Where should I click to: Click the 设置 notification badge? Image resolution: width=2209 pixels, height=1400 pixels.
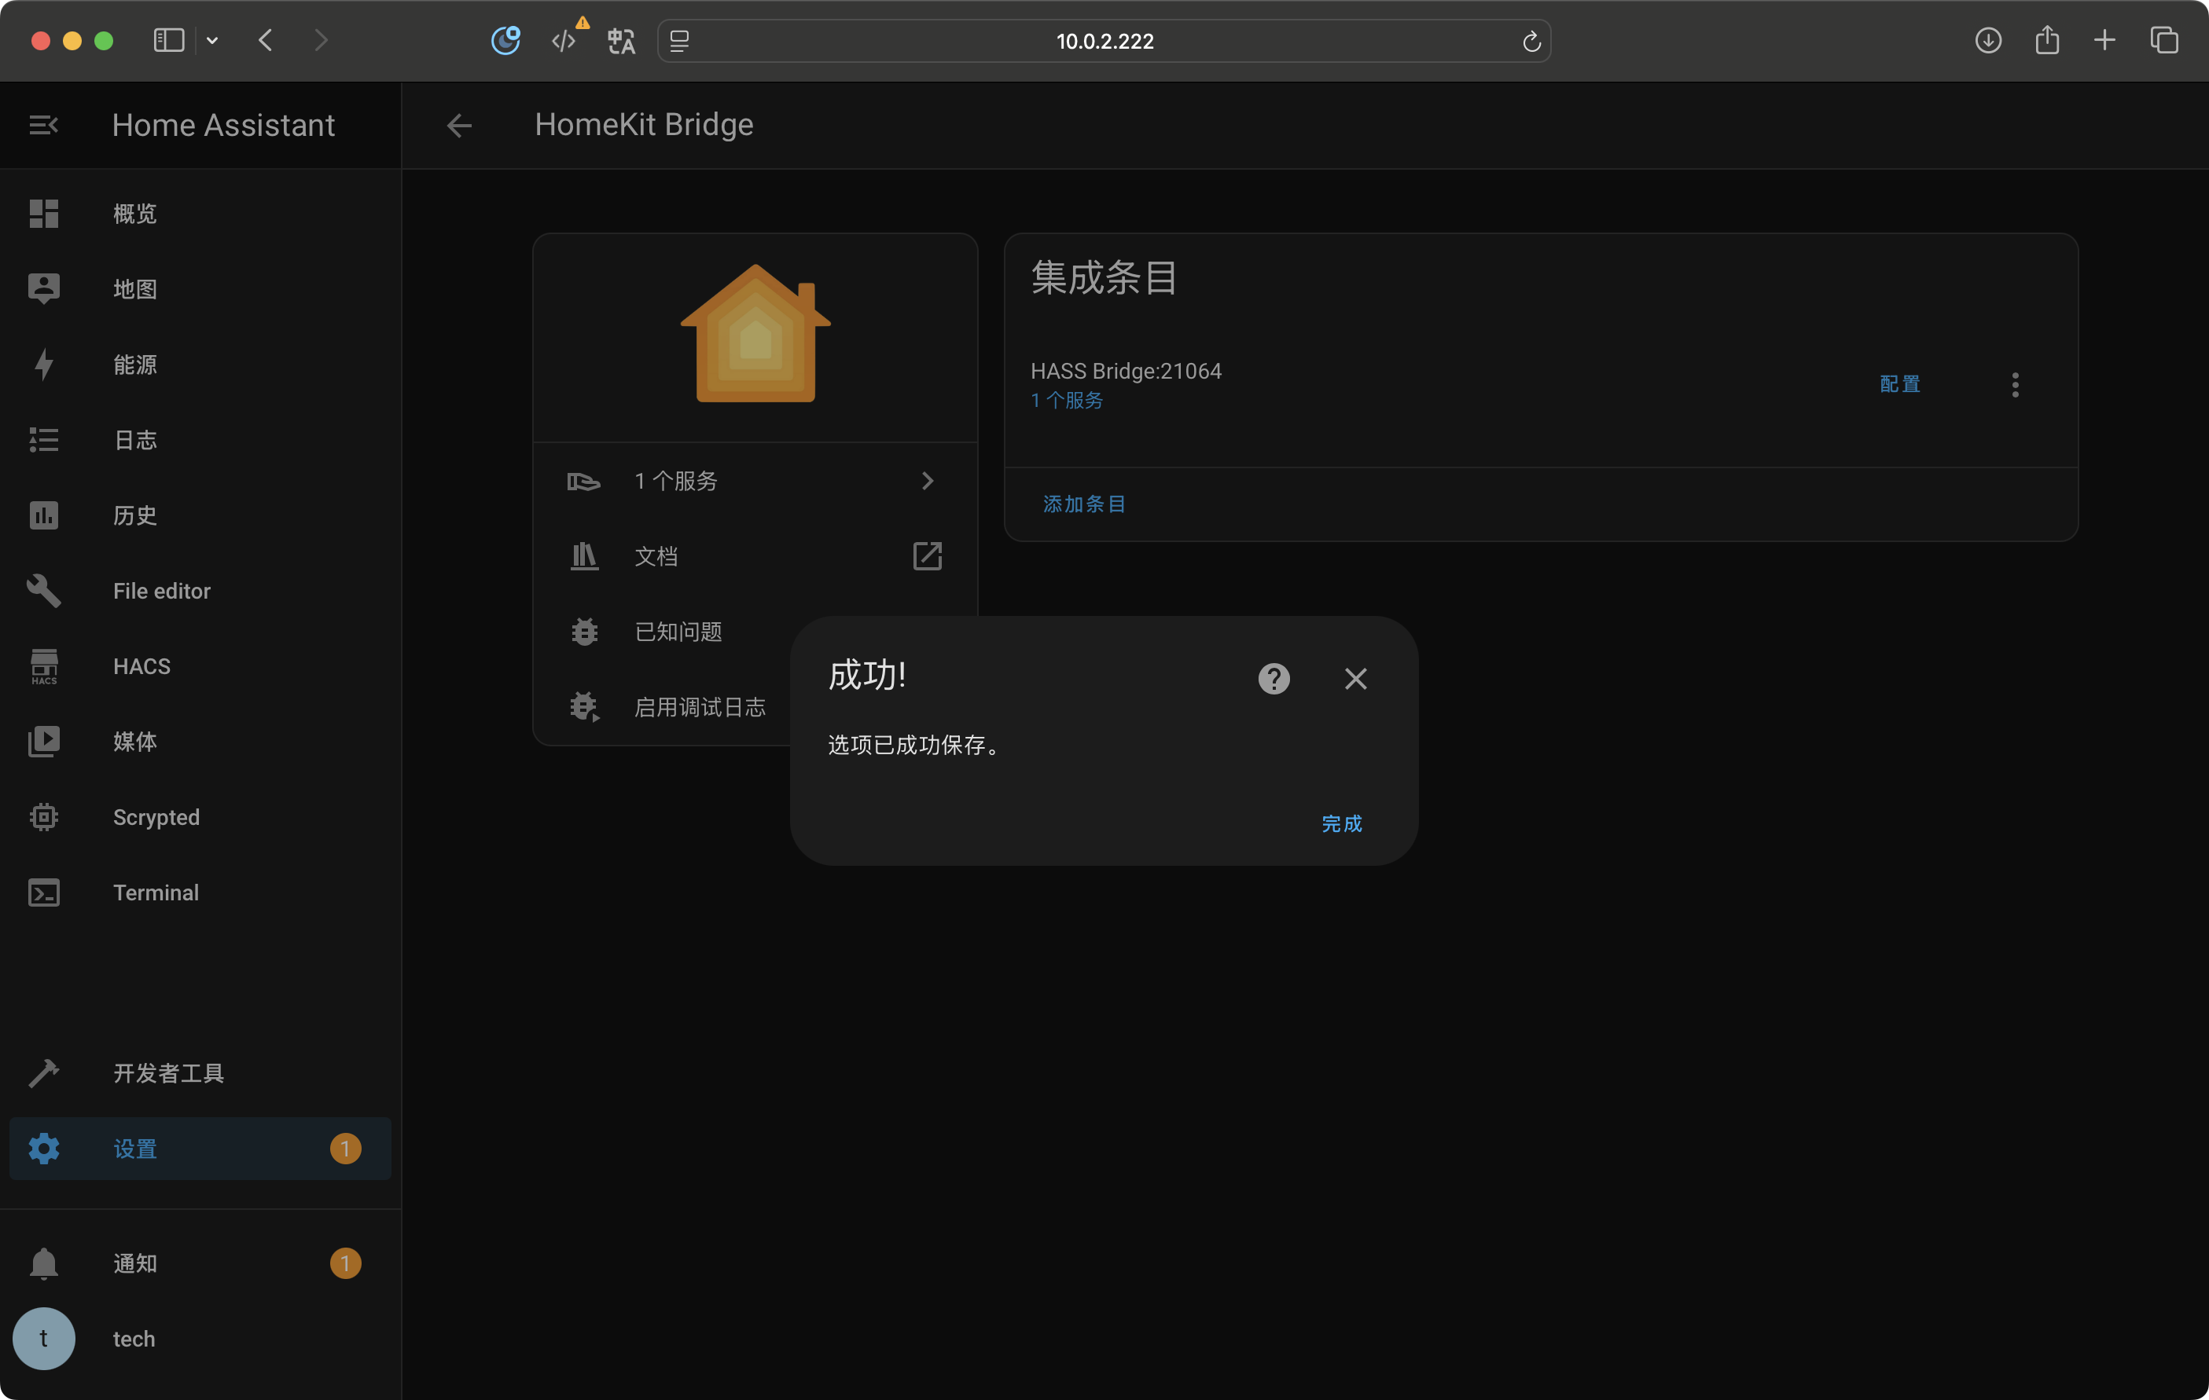pos(345,1148)
